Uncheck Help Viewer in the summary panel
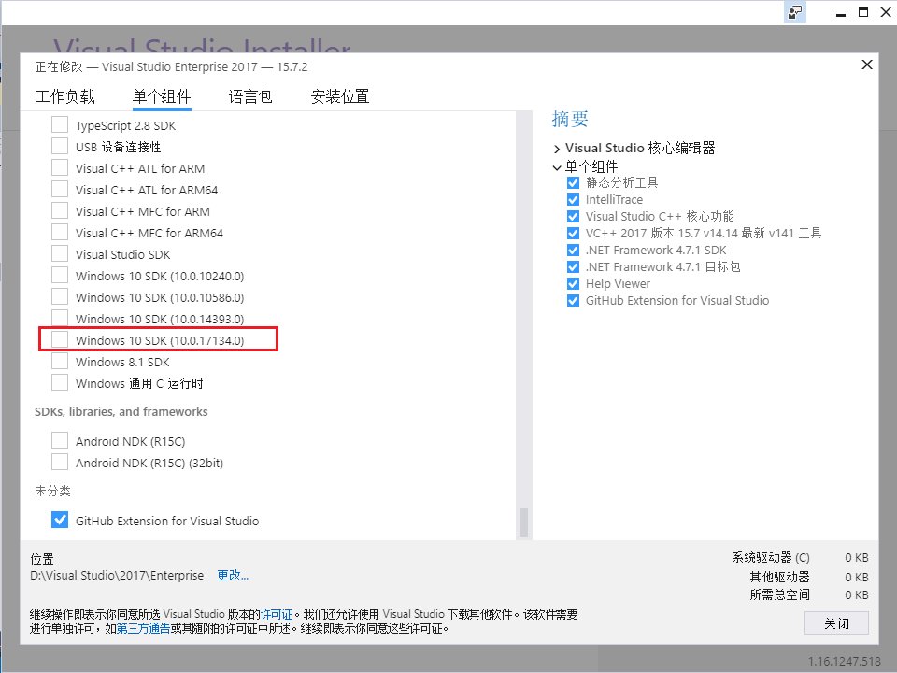897x673 pixels. pyautogui.click(x=574, y=283)
